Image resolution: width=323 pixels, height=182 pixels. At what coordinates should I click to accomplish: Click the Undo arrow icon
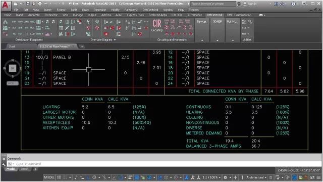click(x=46, y=4)
